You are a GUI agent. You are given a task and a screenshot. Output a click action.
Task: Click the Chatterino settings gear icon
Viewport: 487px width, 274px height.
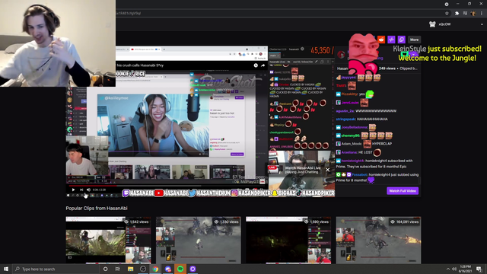[302, 49]
